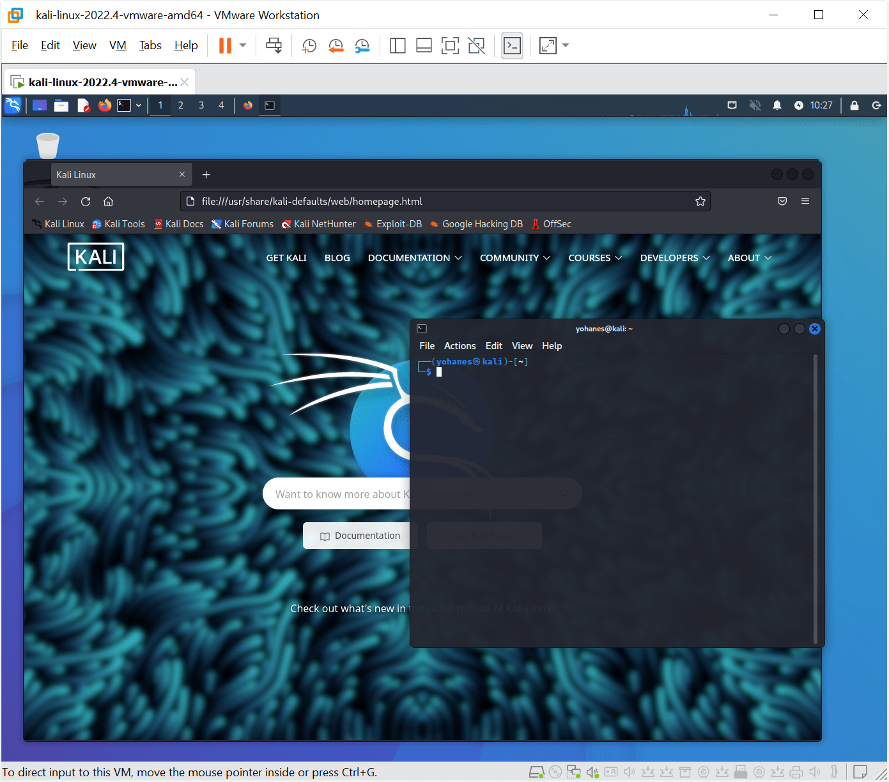Enter VMware full screen mode
The image size is (889, 782).
point(450,45)
